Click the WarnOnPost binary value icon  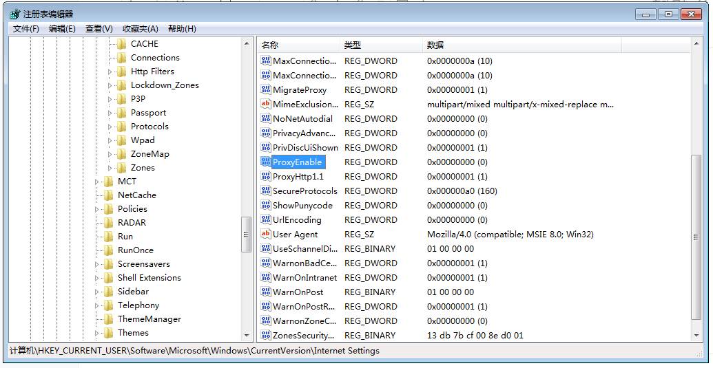tap(265, 292)
